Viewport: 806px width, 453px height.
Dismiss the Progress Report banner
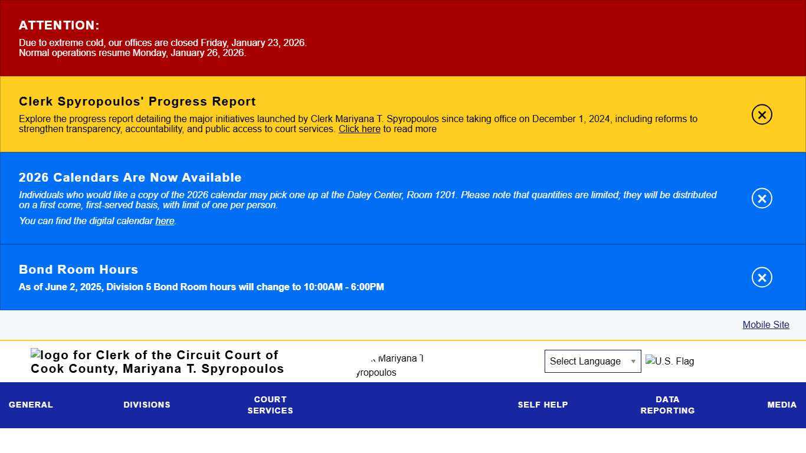point(762,114)
